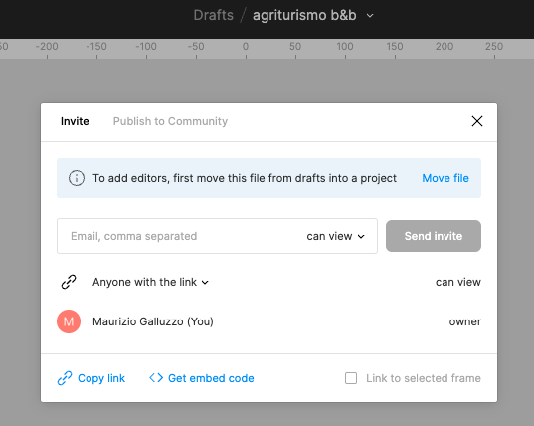Switch to Publish to Community tab
The image size is (534, 426).
(x=170, y=121)
